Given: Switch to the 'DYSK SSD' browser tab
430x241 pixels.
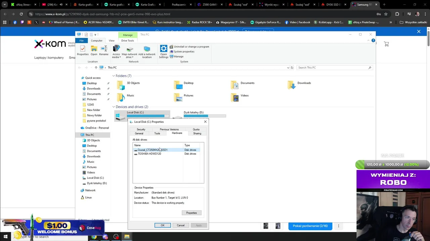Looking at the screenshot, I should click(334, 5).
